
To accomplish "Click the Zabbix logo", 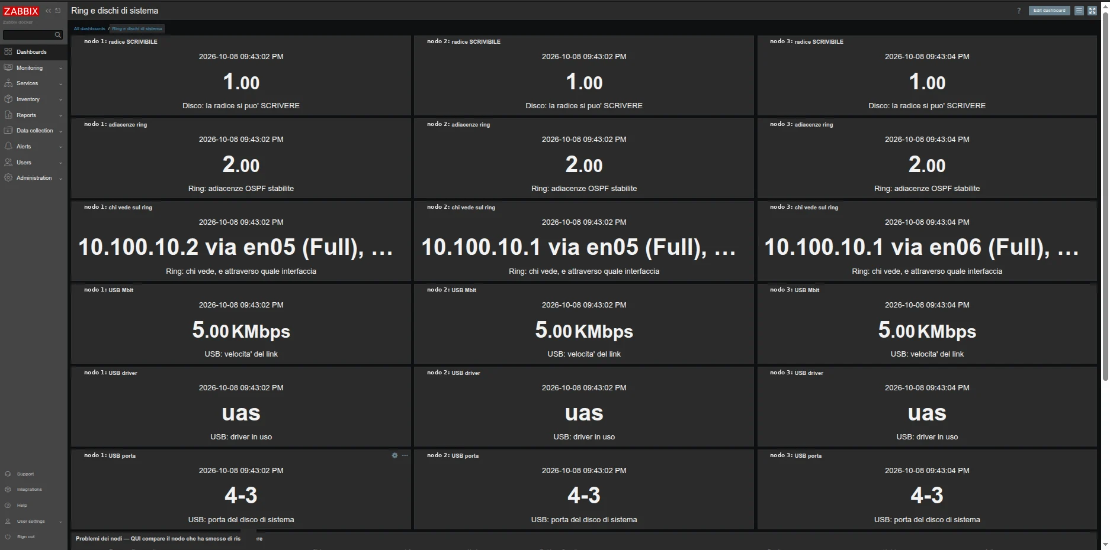I will (x=21, y=11).
